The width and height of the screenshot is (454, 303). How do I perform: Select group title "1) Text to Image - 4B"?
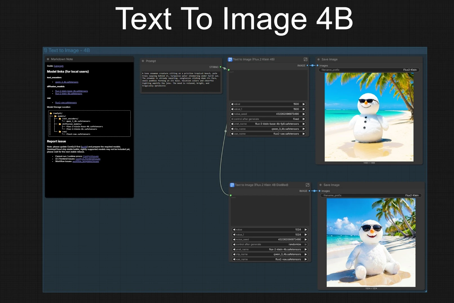tap(67, 50)
